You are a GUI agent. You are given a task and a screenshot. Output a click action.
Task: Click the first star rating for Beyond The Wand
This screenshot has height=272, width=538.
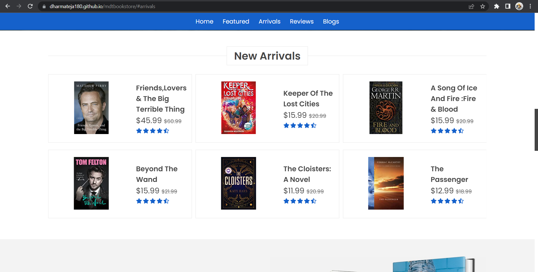138,201
